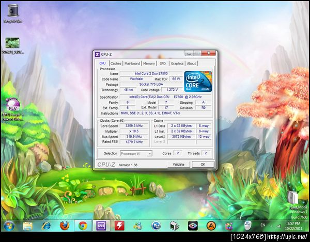310x242 pixels.
Task: Click the Ext. Model value 17
Action: (x=166, y=108)
